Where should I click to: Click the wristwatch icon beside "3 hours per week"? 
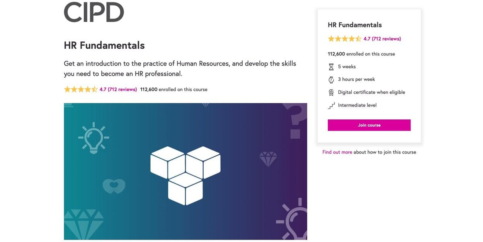pos(331,79)
